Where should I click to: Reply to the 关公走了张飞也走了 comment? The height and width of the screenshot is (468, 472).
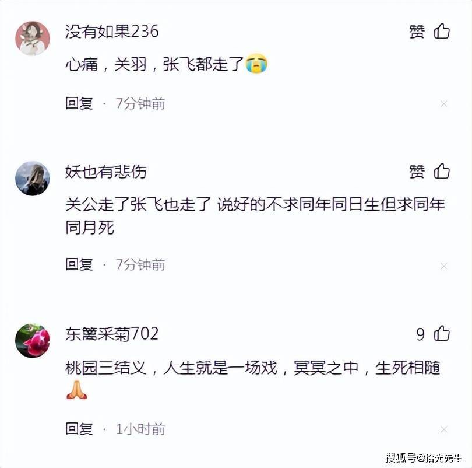point(79,264)
